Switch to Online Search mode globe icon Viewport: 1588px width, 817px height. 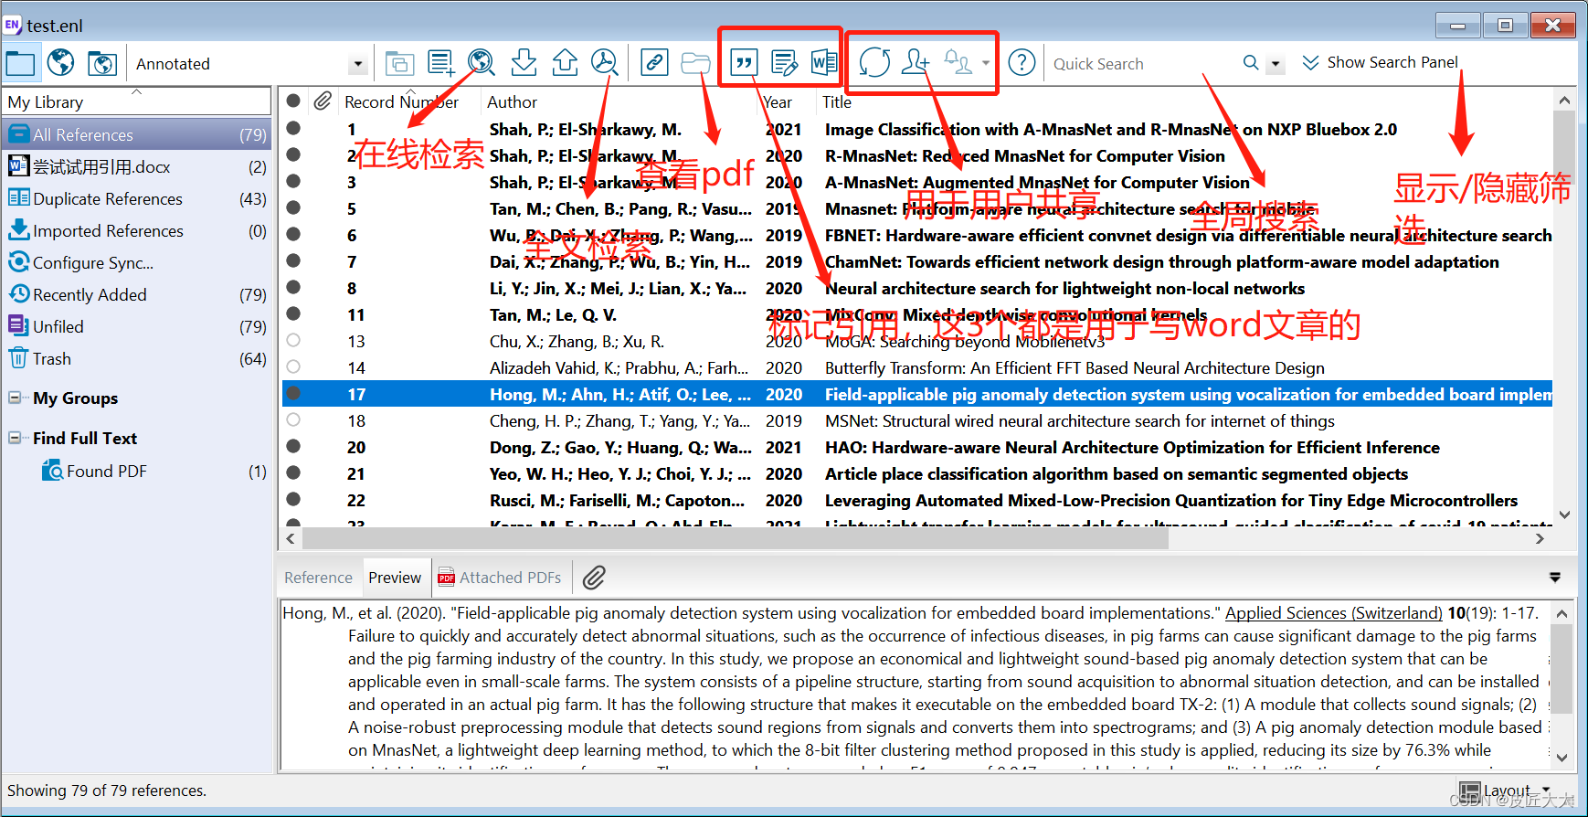pyautogui.click(x=61, y=63)
